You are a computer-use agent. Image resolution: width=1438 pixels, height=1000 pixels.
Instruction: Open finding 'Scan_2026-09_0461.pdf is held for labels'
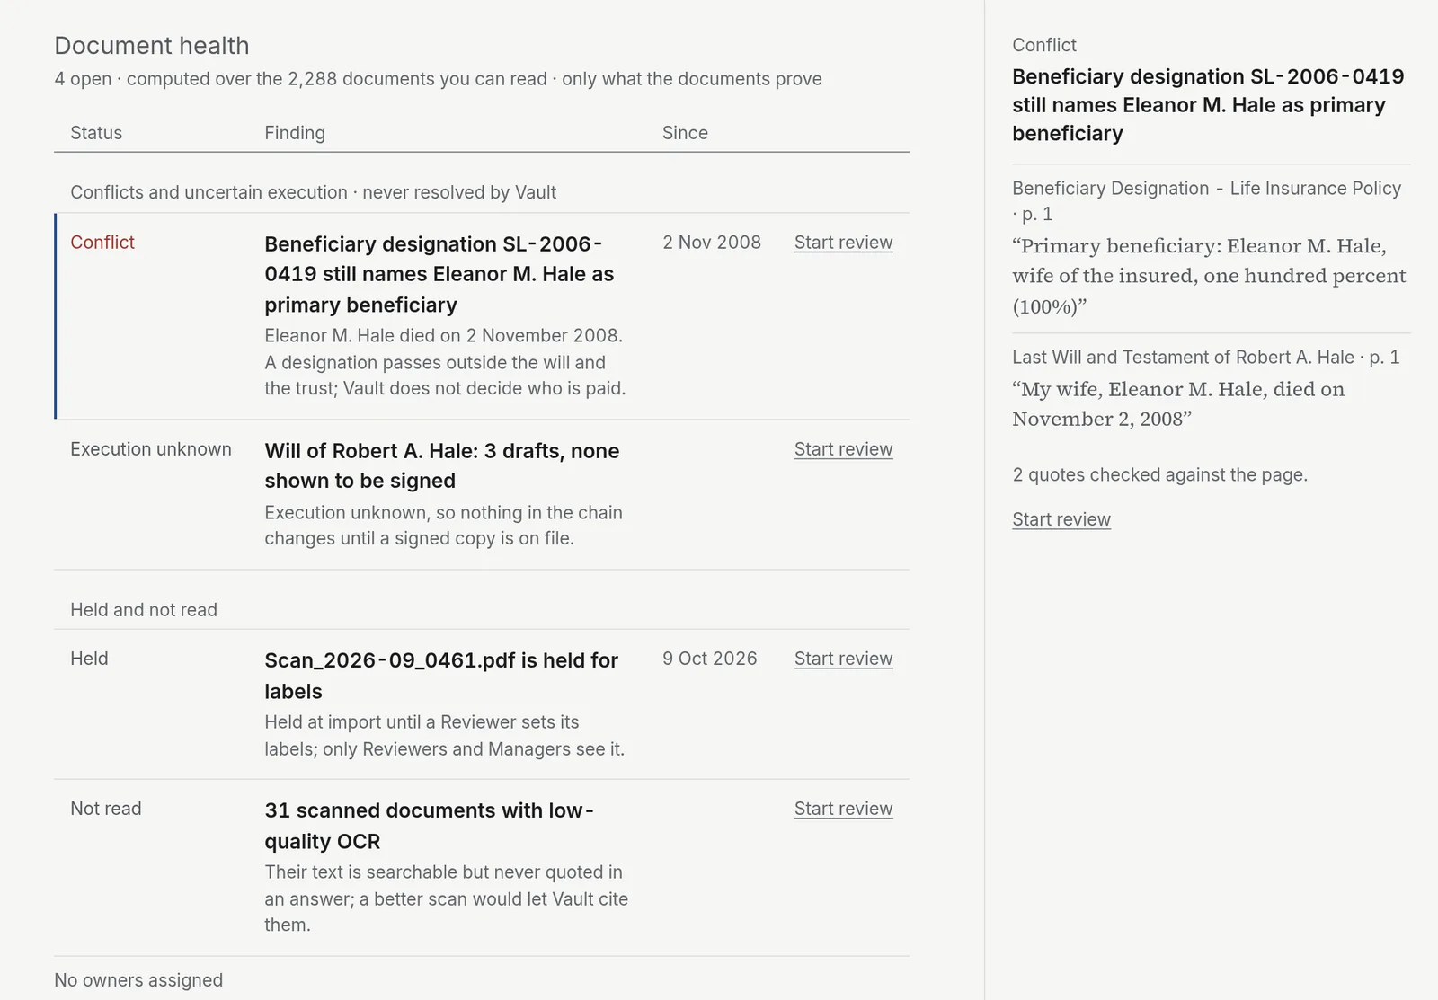[441, 676]
